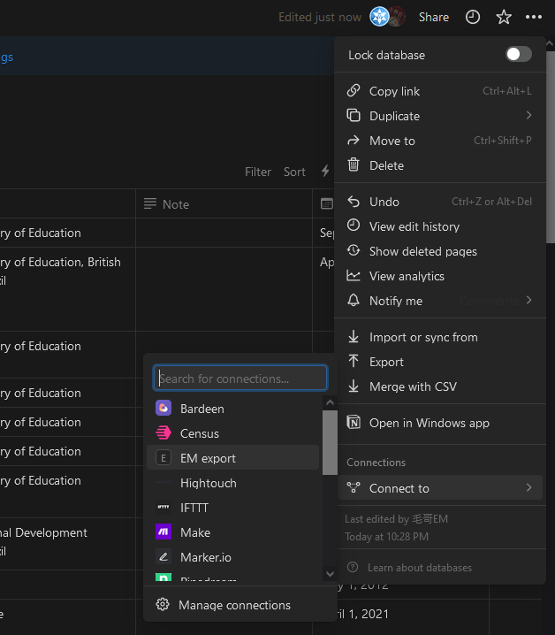This screenshot has width=555, height=635.
Task: Open View analytics
Action: tap(440, 276)
